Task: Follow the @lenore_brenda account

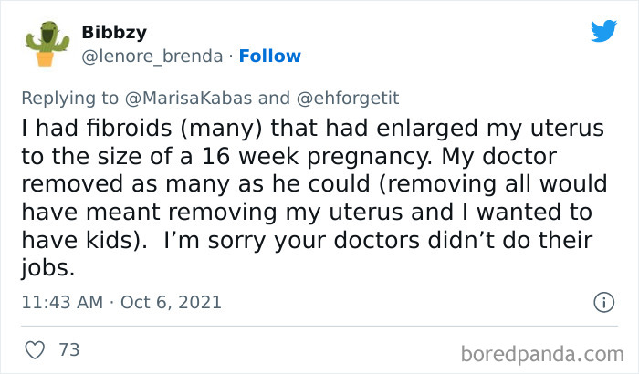Action: pyautogui.click(x=269, y=56)
